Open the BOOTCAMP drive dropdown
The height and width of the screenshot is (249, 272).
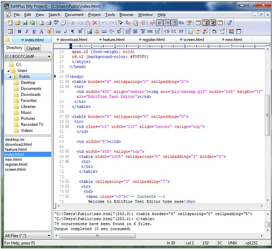click(49, 56)
